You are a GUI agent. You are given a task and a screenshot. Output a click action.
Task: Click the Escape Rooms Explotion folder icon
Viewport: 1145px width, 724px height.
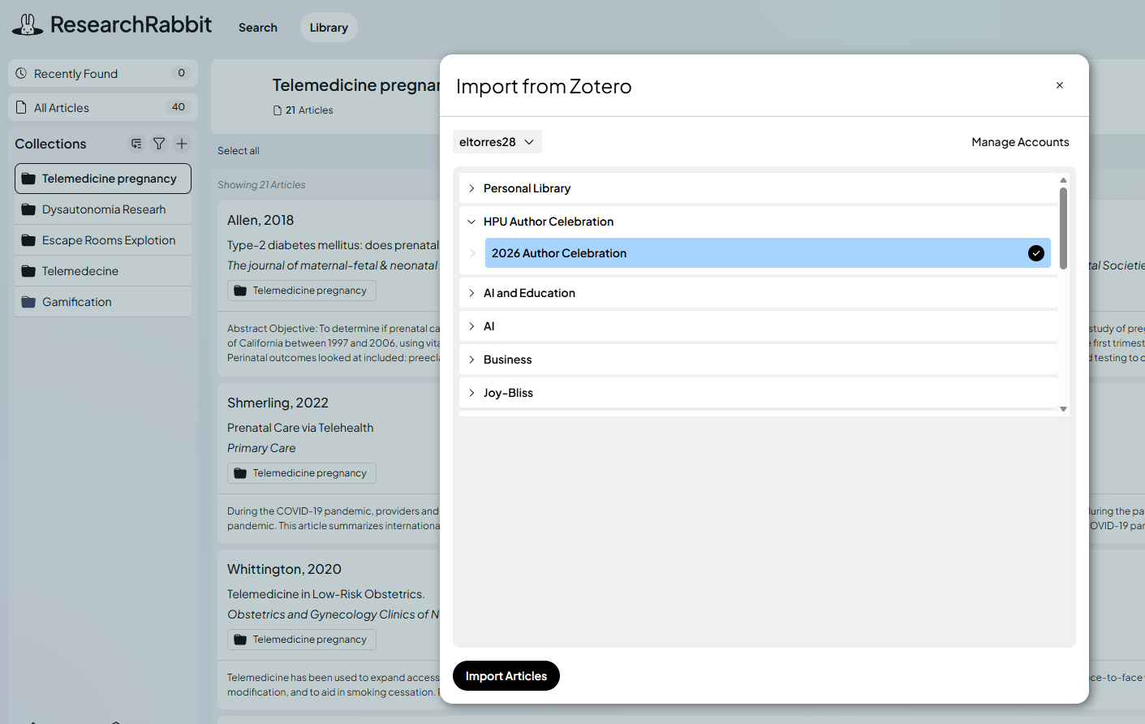(x=28, y=240)
